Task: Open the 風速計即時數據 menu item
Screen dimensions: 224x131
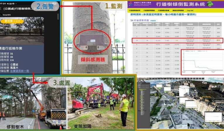Action: [x=178, y=10]
